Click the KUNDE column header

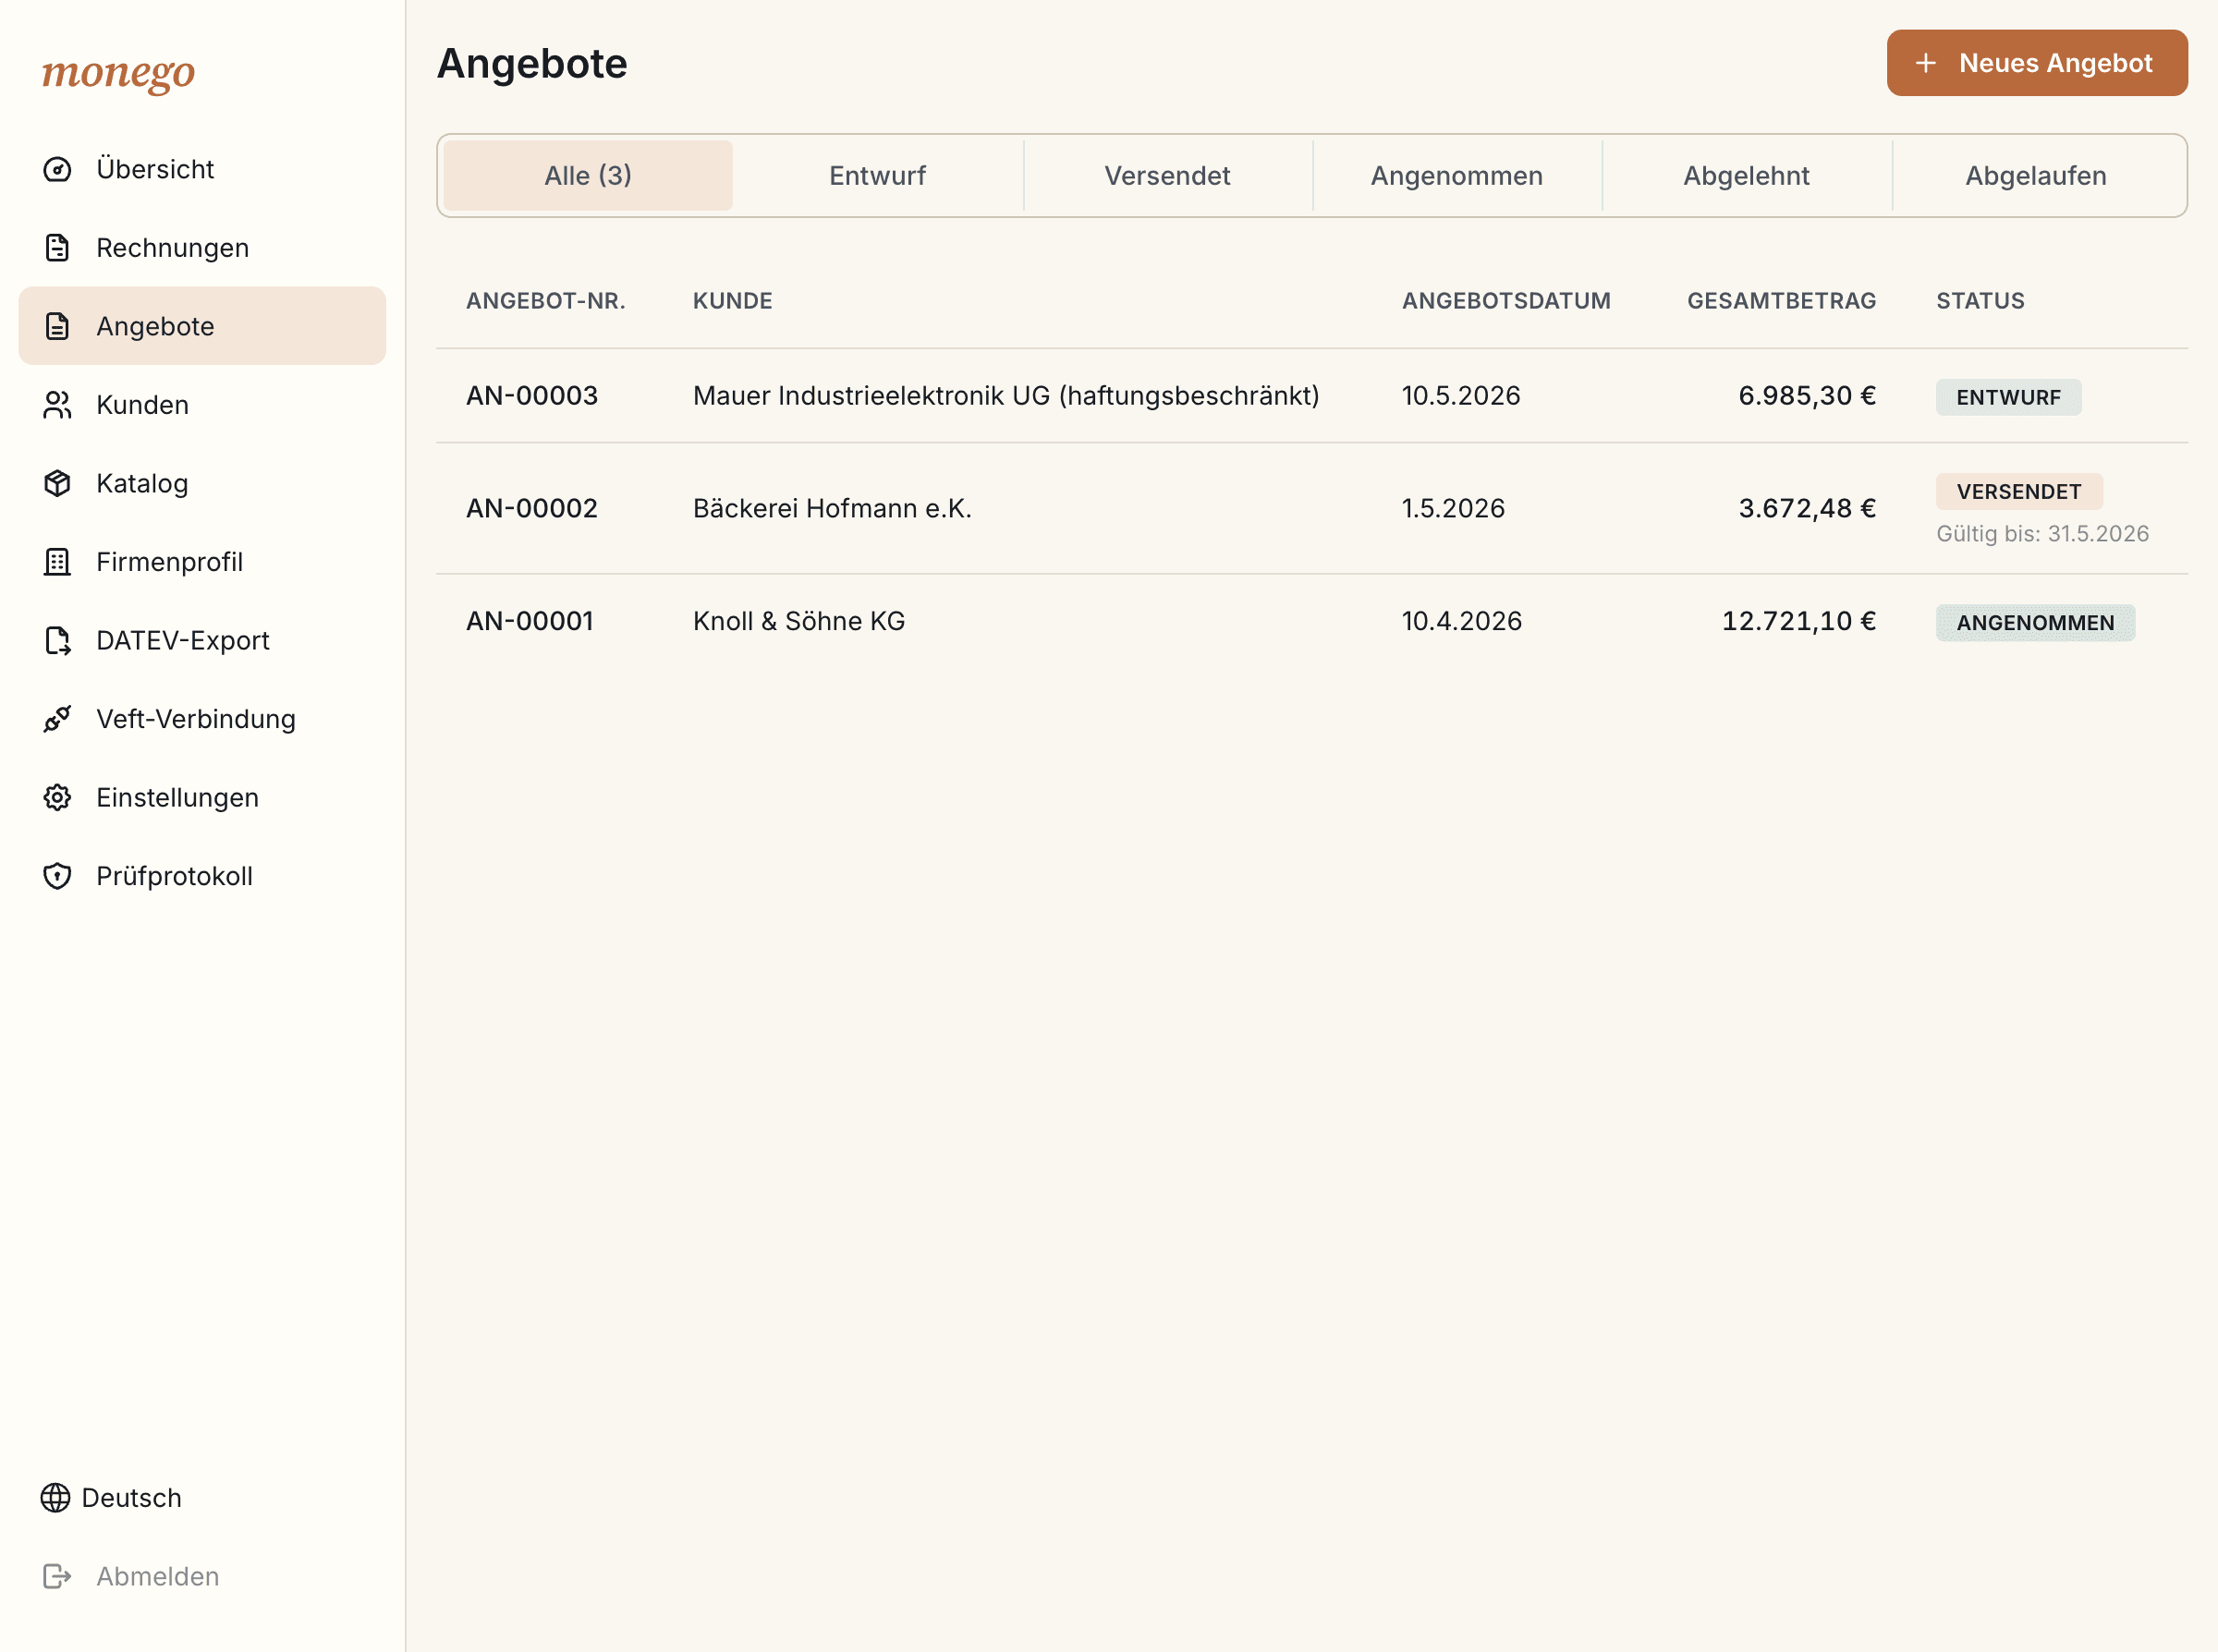733,301
